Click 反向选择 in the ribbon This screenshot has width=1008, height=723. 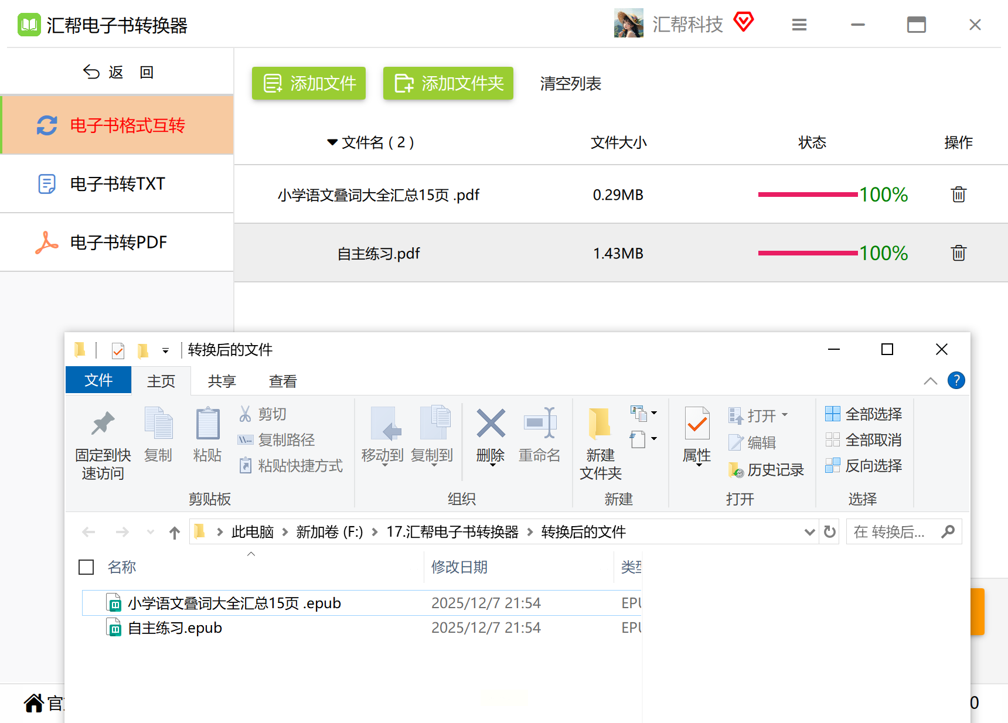[x=863, y=466]
